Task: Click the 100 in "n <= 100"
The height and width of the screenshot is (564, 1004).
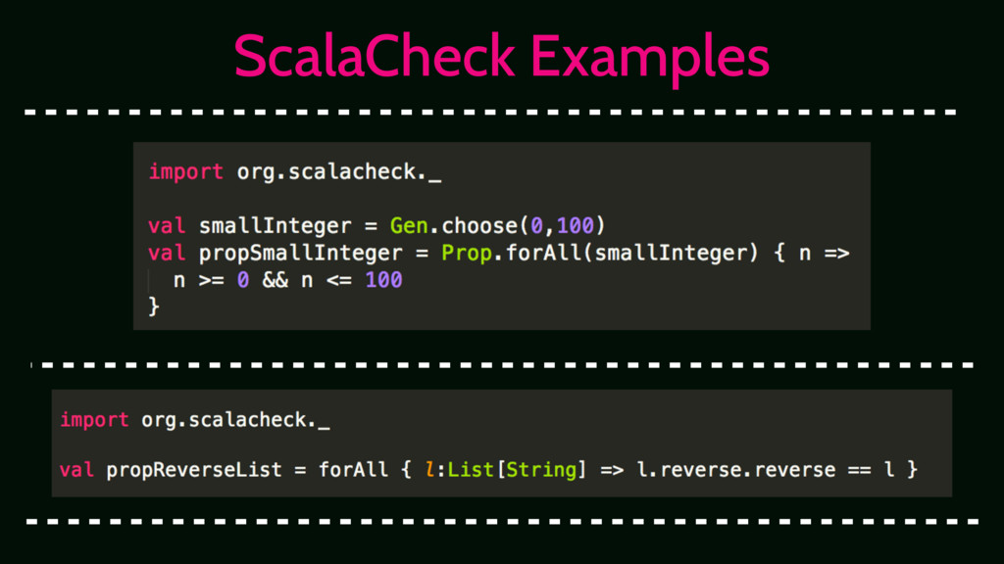Action: tap(383, 280)
